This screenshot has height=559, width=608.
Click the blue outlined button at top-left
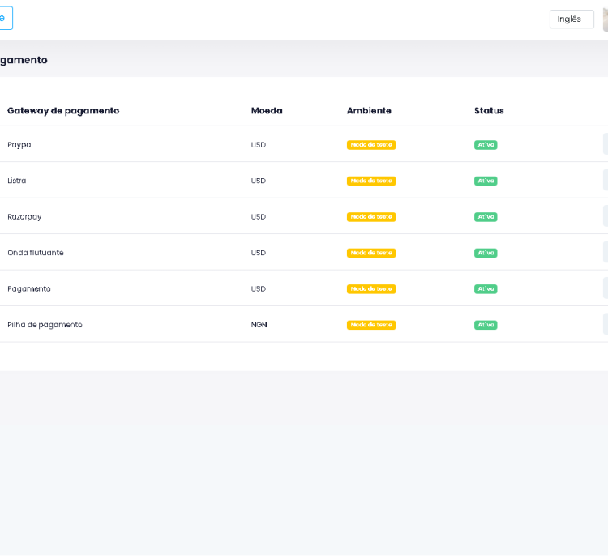click(x=5, y=18)
